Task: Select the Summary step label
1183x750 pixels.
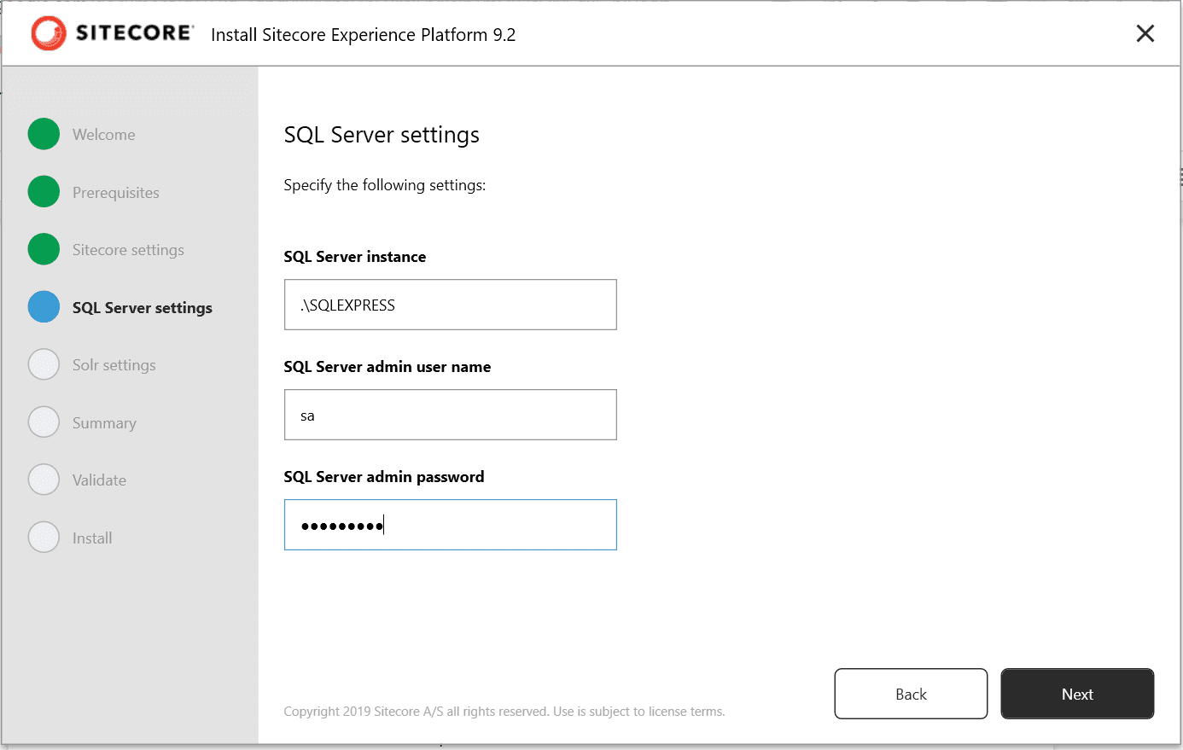Action: [x=104, y=423]
